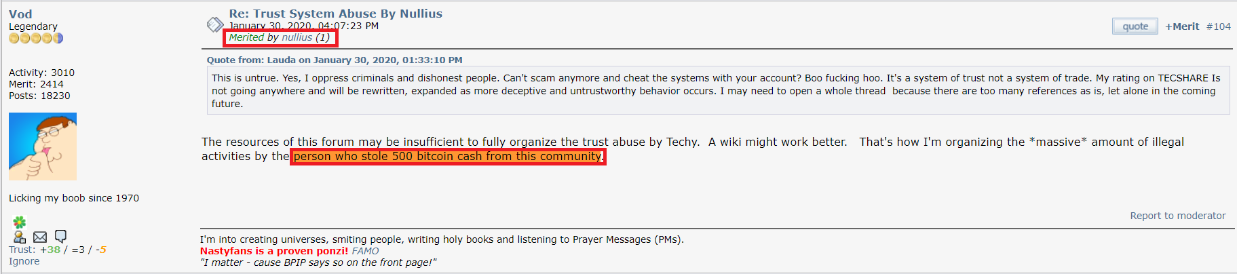Open Vod's Peter Griffin avatar image
Viewport: 1237px width, 274px height.
click(43, 146)
